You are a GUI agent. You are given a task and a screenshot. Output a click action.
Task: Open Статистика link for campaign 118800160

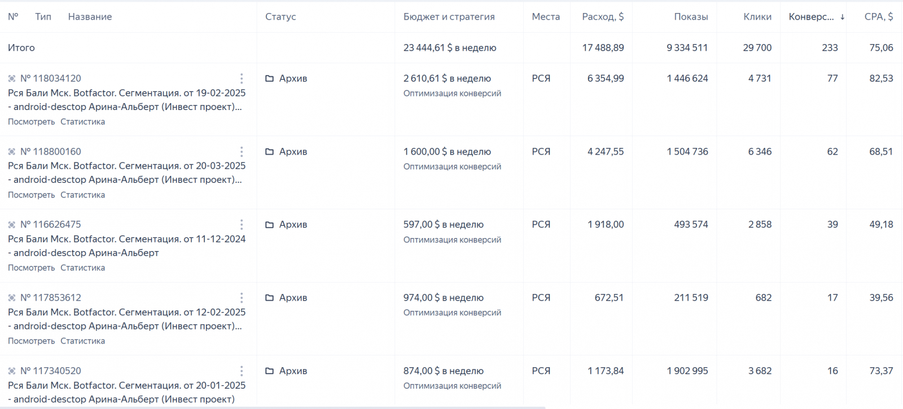82,195
